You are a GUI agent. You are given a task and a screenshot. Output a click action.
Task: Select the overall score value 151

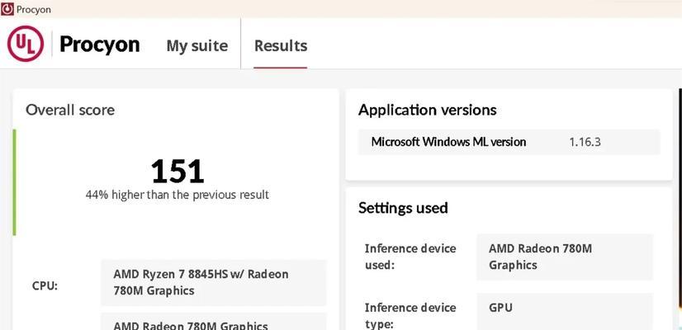click(178, 172)
